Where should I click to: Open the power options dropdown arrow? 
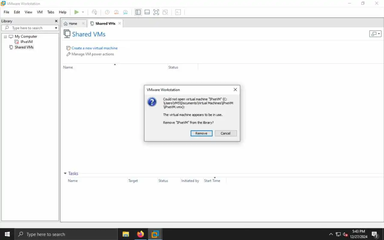pyautogui.click(x=83, y=12)
